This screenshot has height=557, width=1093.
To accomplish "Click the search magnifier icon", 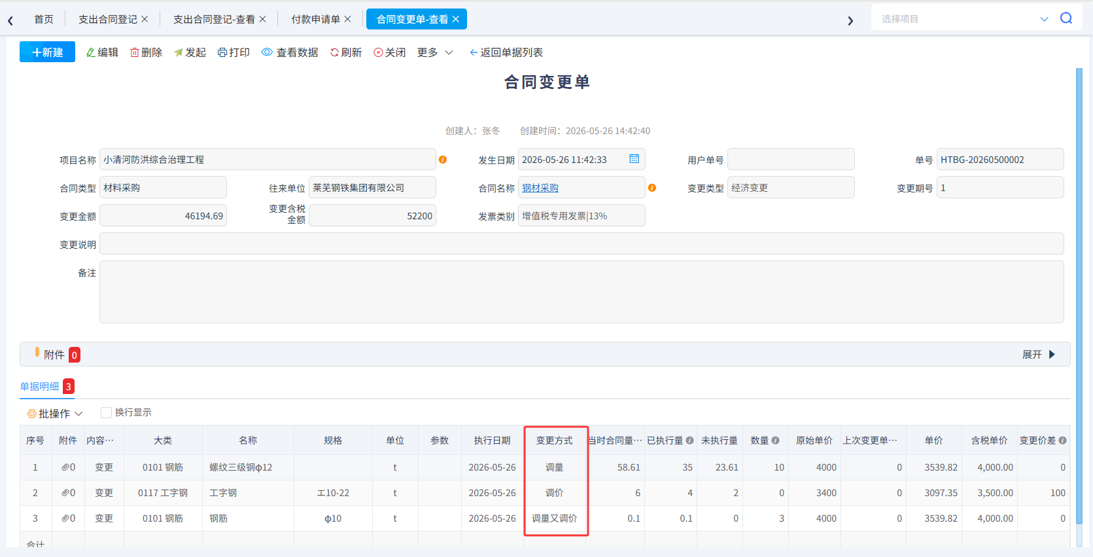I will [x=1066, y=18].
